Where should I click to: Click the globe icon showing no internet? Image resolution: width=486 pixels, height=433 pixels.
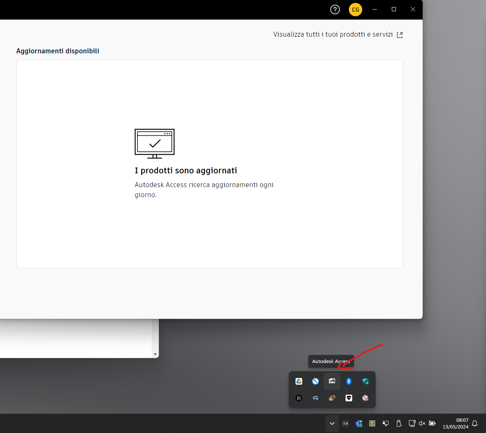[366, 398]
